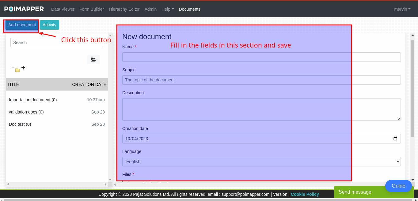Viewport: 418px width, 201px height.
Task: Focus the Subject input field
Action: 261,80
